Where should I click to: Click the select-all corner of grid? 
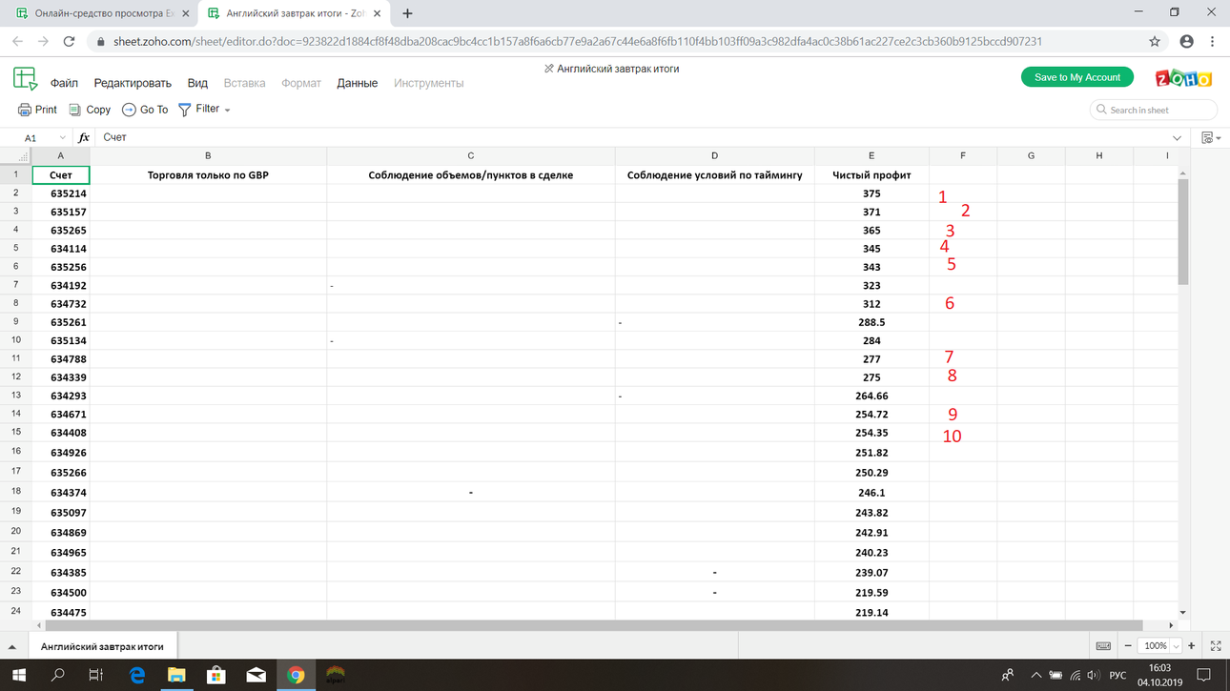(15, 155)
